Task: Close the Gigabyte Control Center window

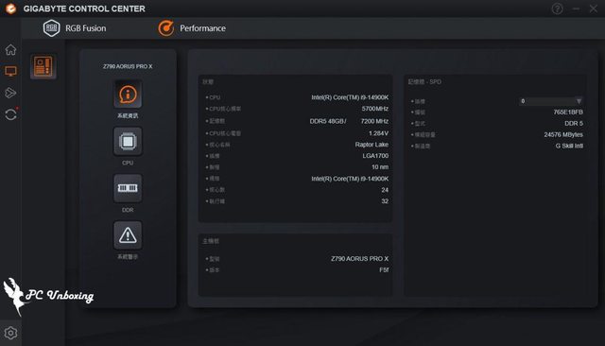Action: 594,9
